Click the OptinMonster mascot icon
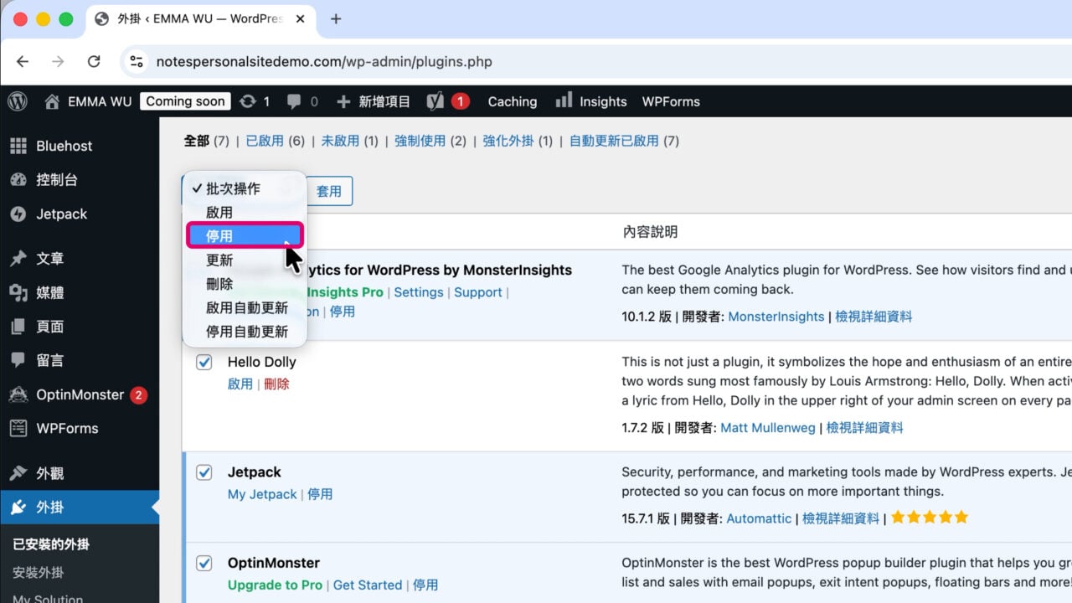The height and width of the screenshot is (603, 1072). (x=18, y=394)
